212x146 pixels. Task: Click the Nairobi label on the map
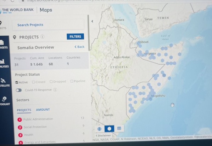[x=108, y=115]
